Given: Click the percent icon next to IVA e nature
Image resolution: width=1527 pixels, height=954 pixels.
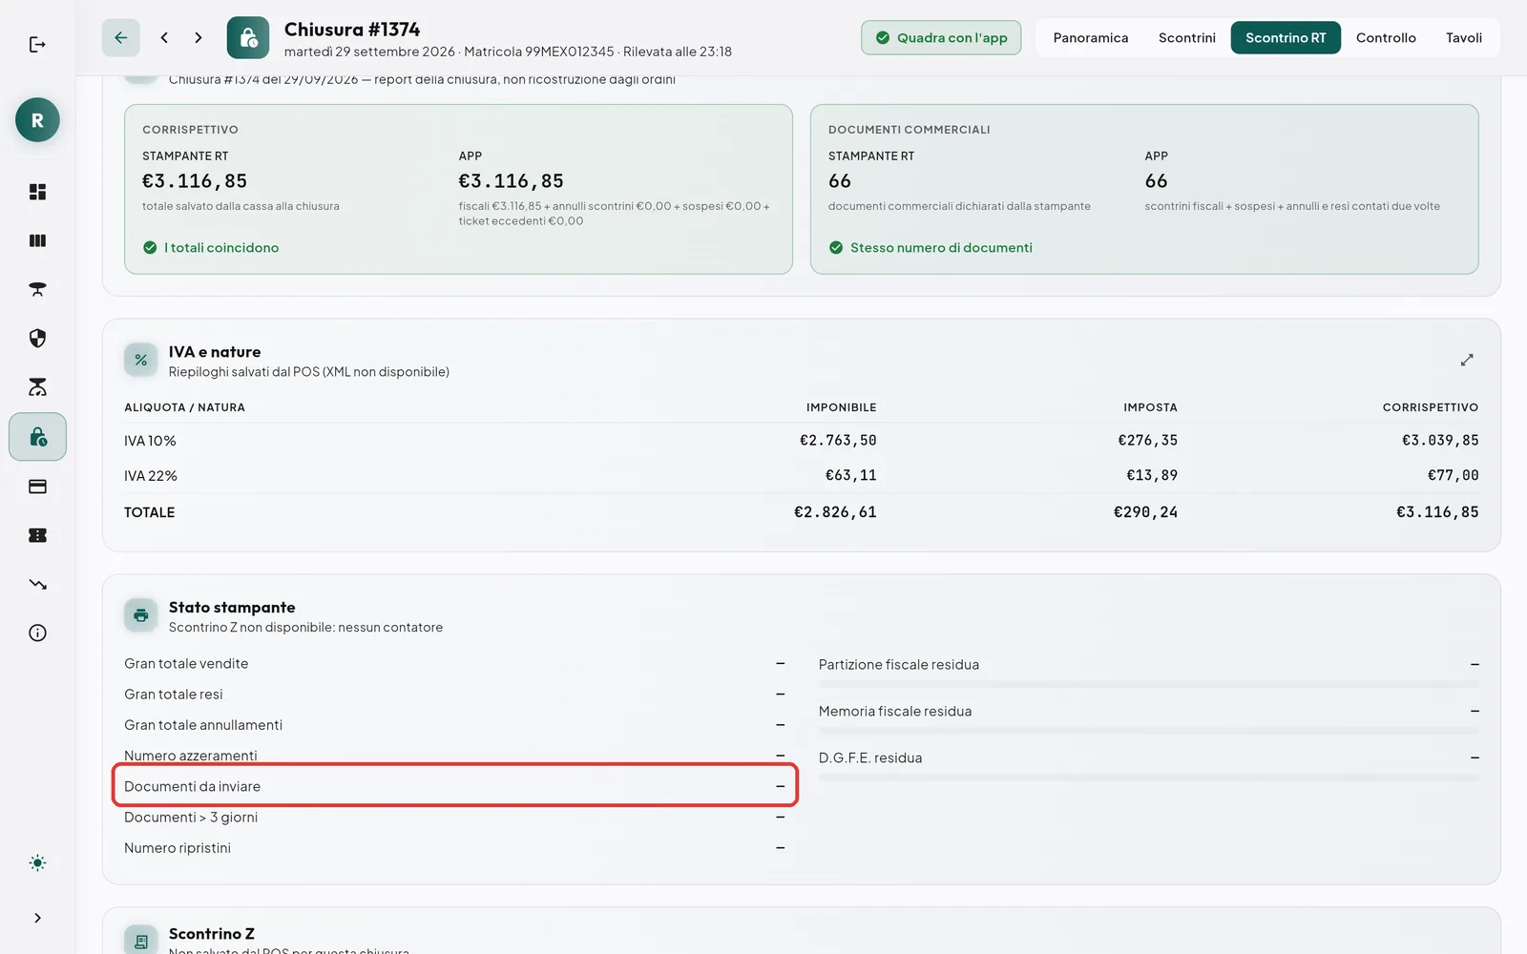Looking at the screenshot, I should (x=141, y=361).
